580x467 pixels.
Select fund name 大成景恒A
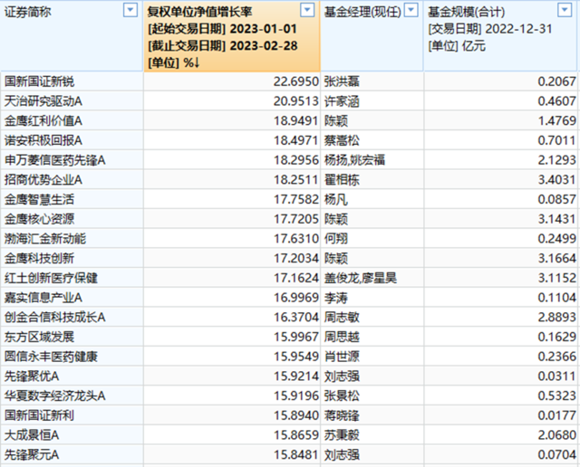pos(32,434)
